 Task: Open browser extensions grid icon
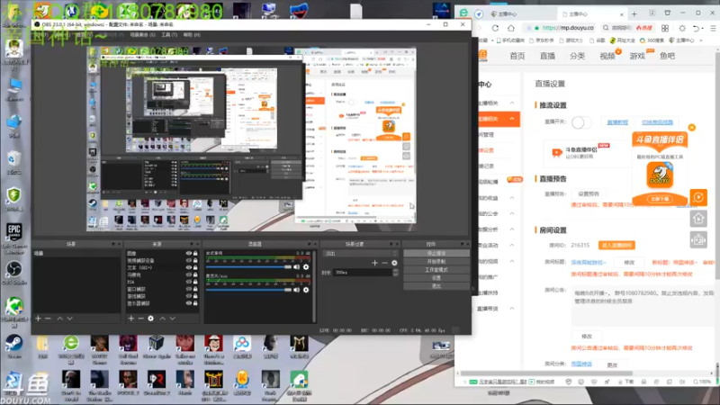665,28
